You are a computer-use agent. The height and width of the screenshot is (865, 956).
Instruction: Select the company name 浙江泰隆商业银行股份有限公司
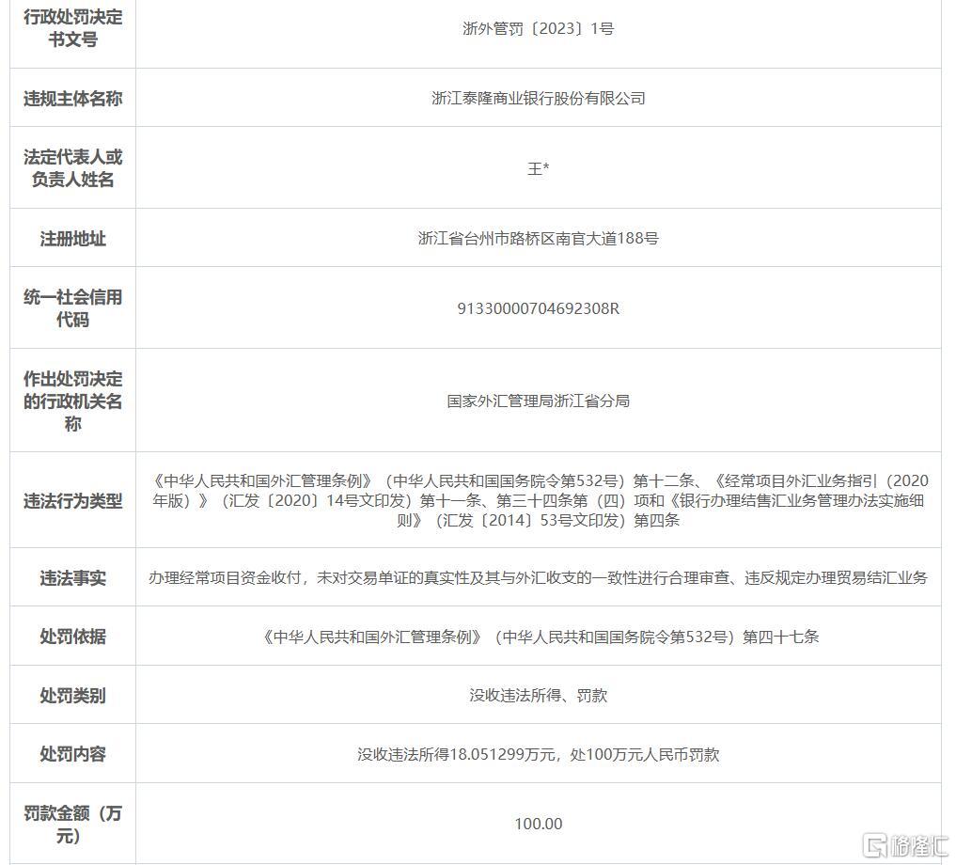[538, 98]
